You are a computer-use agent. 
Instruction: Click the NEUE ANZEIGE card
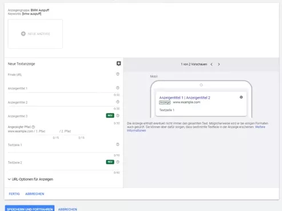pyautogui.click(x=35, y=34)
